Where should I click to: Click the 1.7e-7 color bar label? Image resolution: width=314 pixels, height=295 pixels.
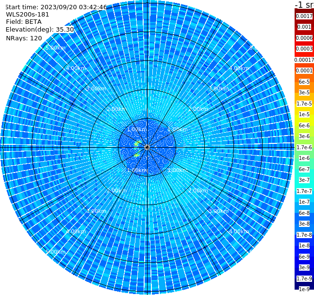(x=304, y=191)
